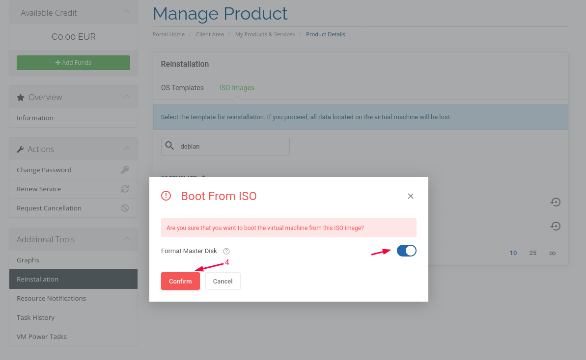Collapse the Actions sidebar panel
586x360 pixels.
point(127,149)
